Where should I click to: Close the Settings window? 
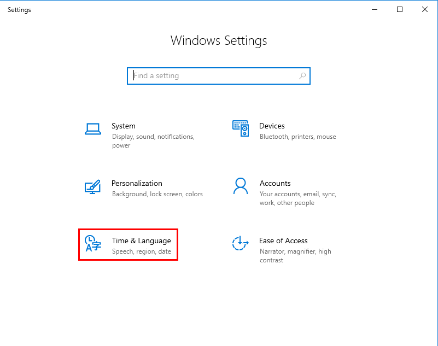click(x=425, y=9)
